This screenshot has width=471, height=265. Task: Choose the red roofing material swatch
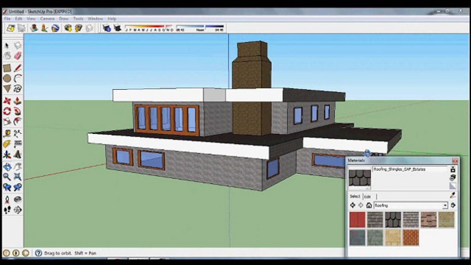click(x=358, y=219)
